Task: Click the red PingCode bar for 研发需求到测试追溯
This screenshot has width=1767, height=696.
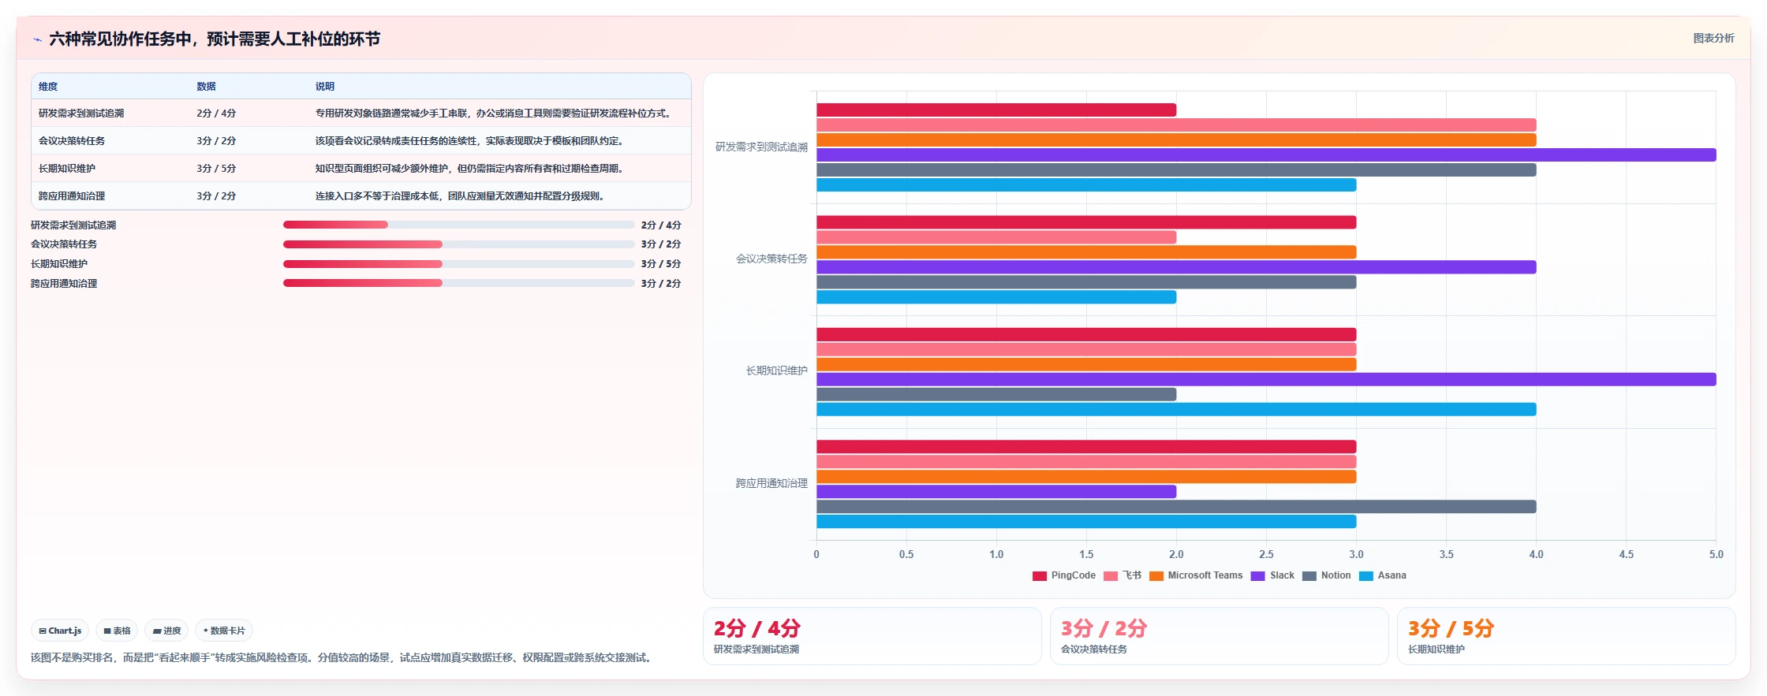Action: pyautogui.click(x=996, y=110)
